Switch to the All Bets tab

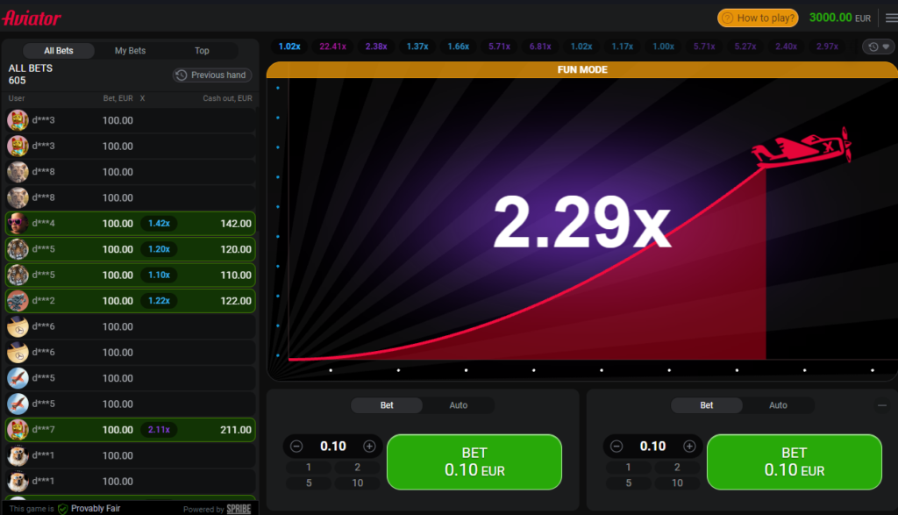click(x=59, y=50)
